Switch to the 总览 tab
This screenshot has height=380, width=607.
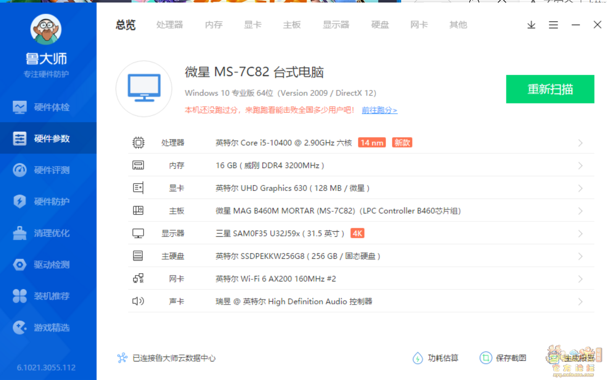(126, 25)
